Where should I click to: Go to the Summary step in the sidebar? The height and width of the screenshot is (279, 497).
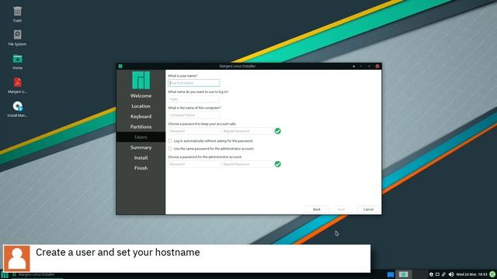[141, 147]
